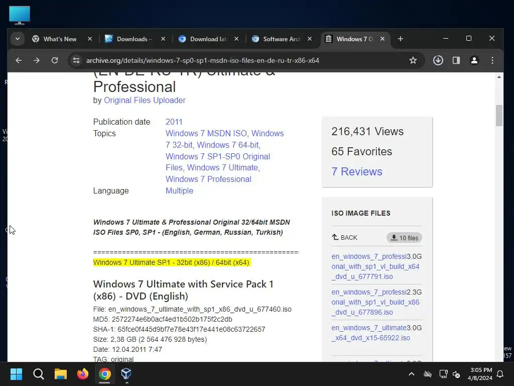Open Chrome downloads icon
This screenshot has height=386, width=514.
(438, 60)
